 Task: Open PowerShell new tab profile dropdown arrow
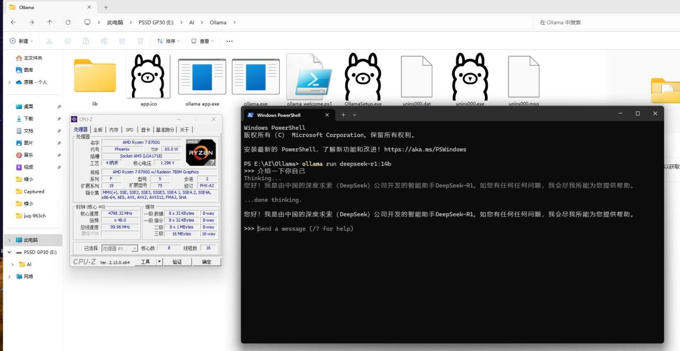355,115
